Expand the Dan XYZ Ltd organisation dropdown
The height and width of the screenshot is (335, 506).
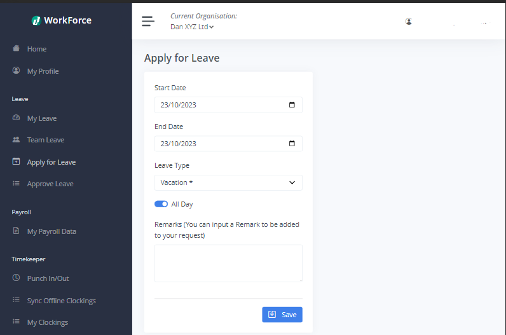pos(192,27)
